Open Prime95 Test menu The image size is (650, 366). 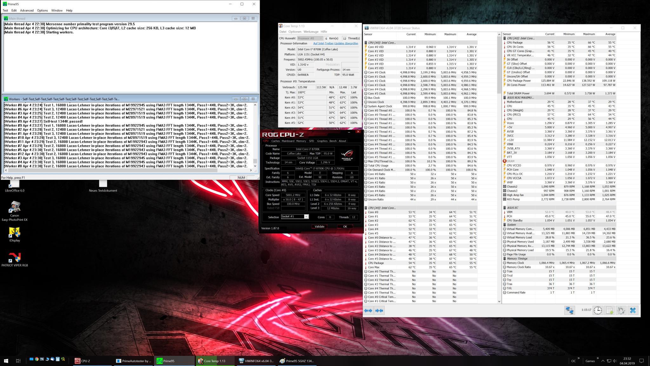click(5, 10)
